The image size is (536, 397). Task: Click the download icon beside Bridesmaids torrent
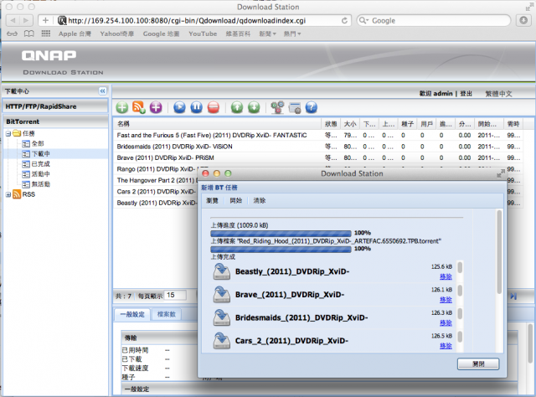[222, 317]
